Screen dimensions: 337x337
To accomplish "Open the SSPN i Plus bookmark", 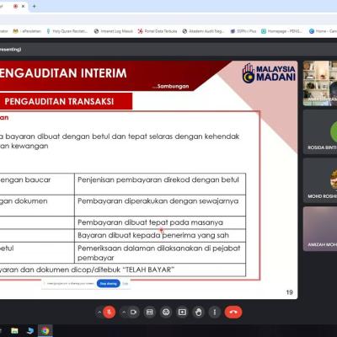I will click(x=243, y=31).
